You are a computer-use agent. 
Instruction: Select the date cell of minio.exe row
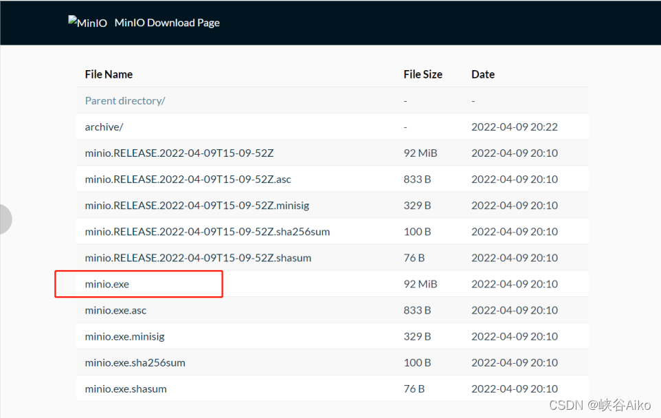[x=514, y=285]
